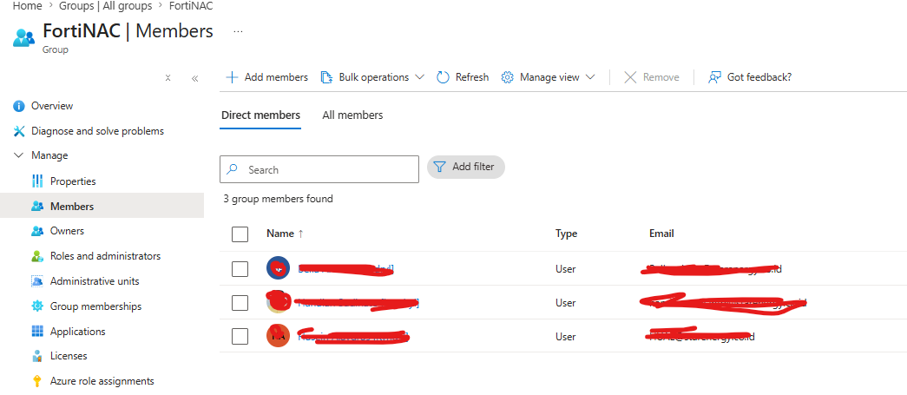This screenshot has width=907, height=395.
Task: Click the Azure role assignments key icon
Action: coord(37,381)
